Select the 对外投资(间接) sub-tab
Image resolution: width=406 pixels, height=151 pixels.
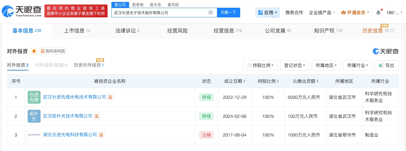click(51, 65)
